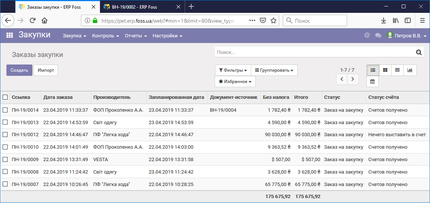Tick checkbox for order ПН-19/0014

click(x=5, y=110)
